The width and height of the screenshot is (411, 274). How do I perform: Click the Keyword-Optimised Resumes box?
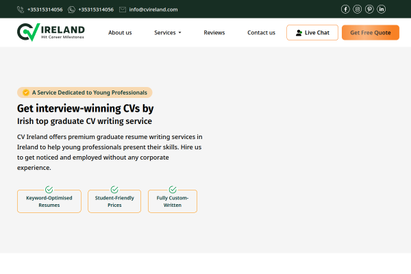[x=49, y=201]
